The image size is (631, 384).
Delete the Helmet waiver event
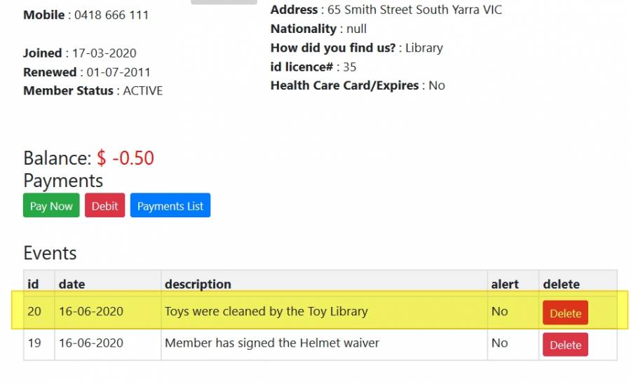pyautogui.click(x=565, y=345)
